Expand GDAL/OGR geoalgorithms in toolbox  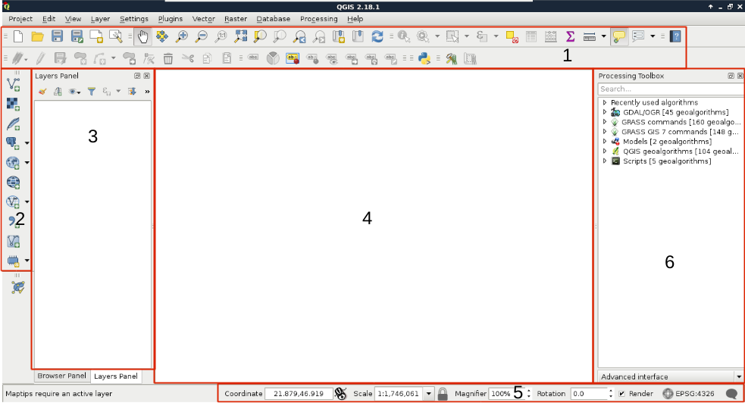tap(605, 112)
